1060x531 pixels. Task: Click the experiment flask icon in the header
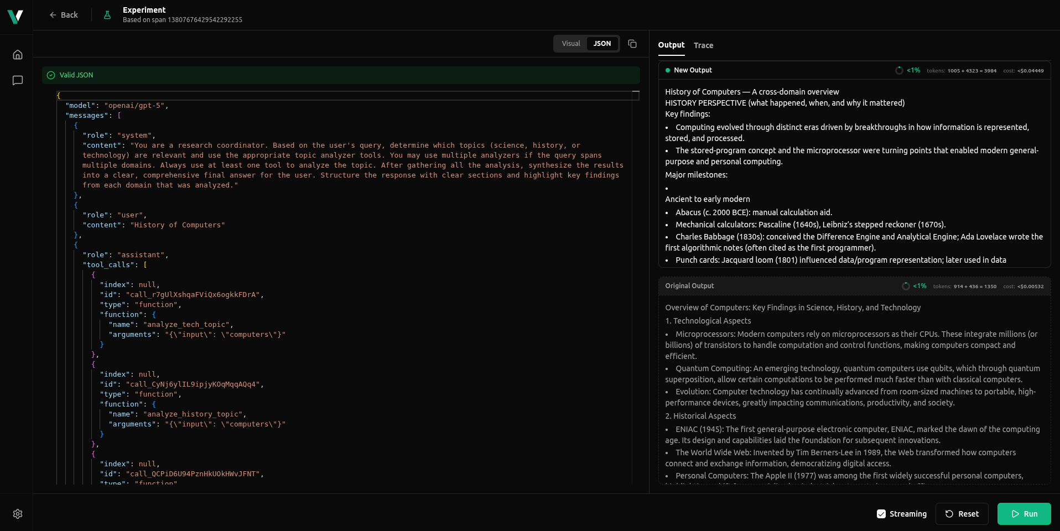(107, 15)
